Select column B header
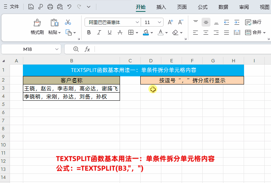271x183 pixels. 71,61
